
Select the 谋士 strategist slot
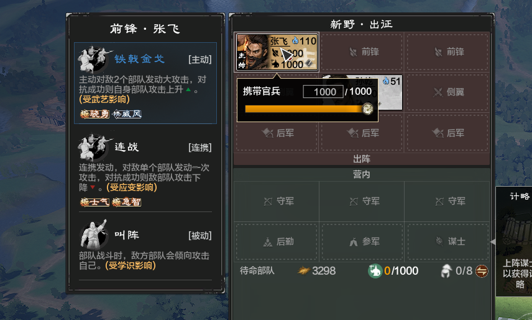coord(448,241)
